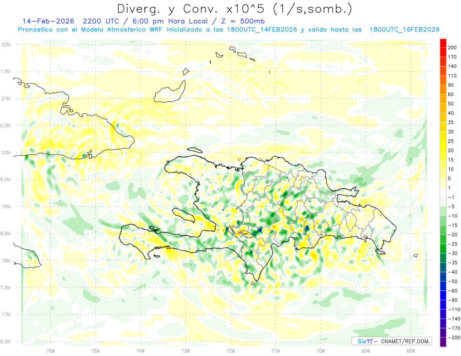The height and width of the screenshot is (356, 461).
Task: Click the latitude label '9.5N'
Action: 5,179
